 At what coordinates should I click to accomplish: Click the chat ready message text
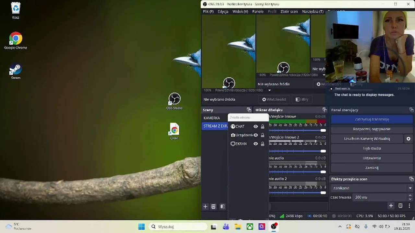[364, 95]
